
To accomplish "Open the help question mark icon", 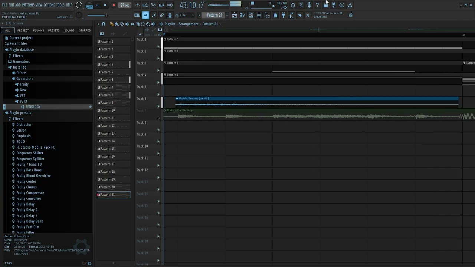I will pyautogui.click(x=317, y=5).
